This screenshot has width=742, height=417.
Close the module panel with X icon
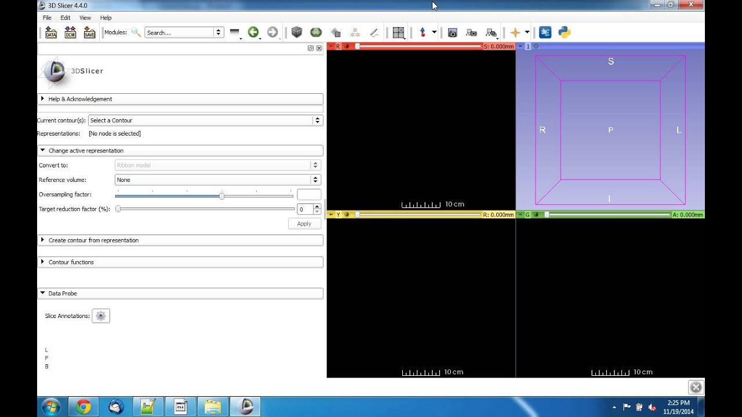pos(319,48)
